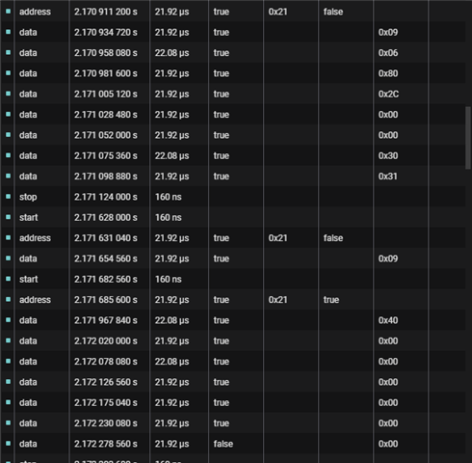This screenshot has width=472, height=463.
Task: Select the data row at 2.170 934 720 s
Action: click(233, 32)
